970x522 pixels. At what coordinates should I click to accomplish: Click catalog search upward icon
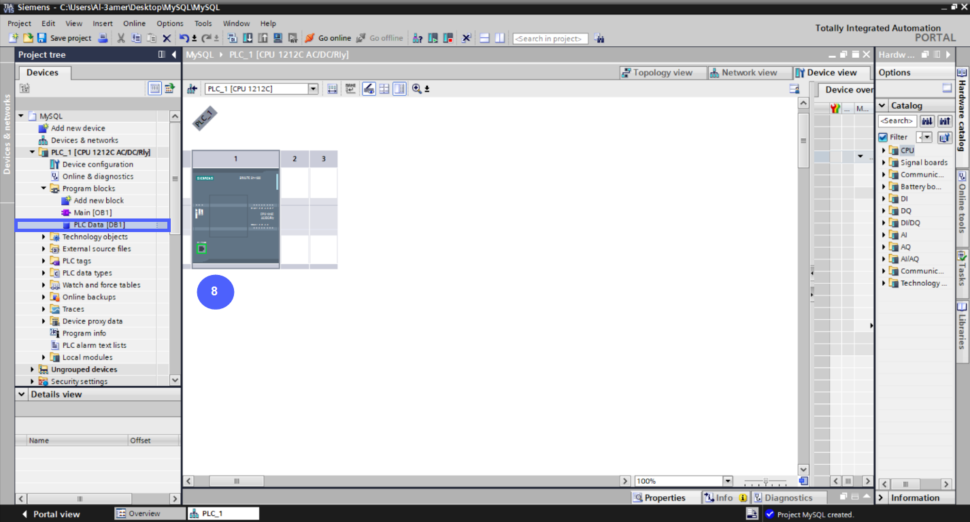point(945,121)
